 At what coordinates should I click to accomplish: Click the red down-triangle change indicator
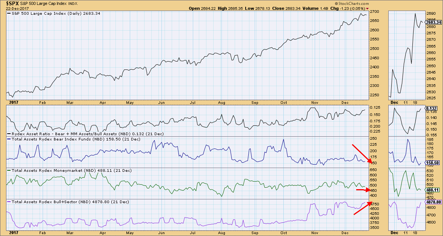(367, 9)
